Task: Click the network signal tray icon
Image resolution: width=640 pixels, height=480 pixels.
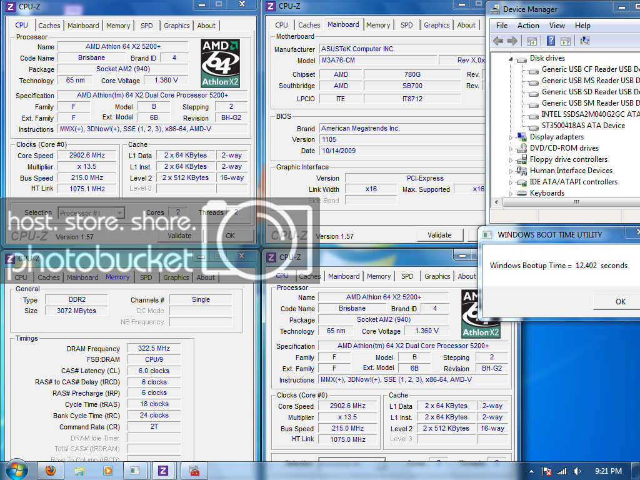Action: coord(562,471)
